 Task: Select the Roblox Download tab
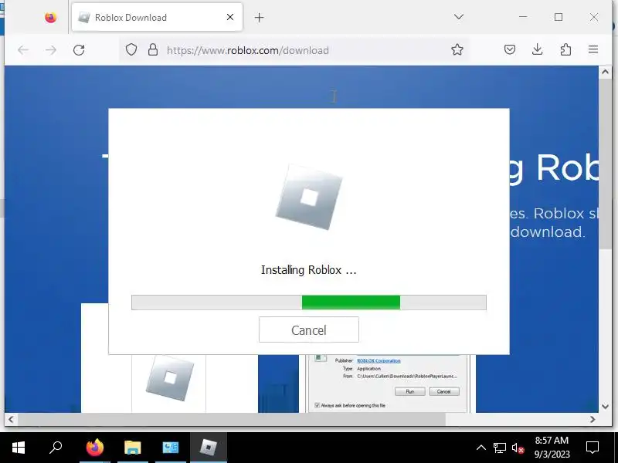(x=157, y=17)
